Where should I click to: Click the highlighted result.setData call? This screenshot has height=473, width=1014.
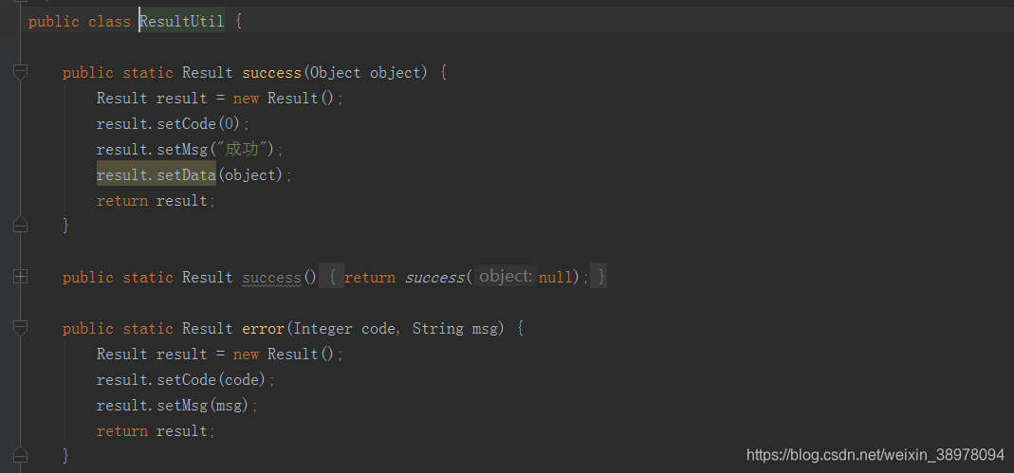pos(157,175)
